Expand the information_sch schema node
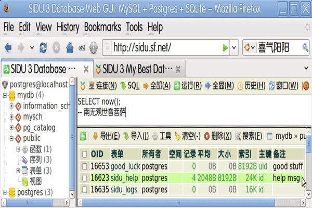 tap(12, 106)
